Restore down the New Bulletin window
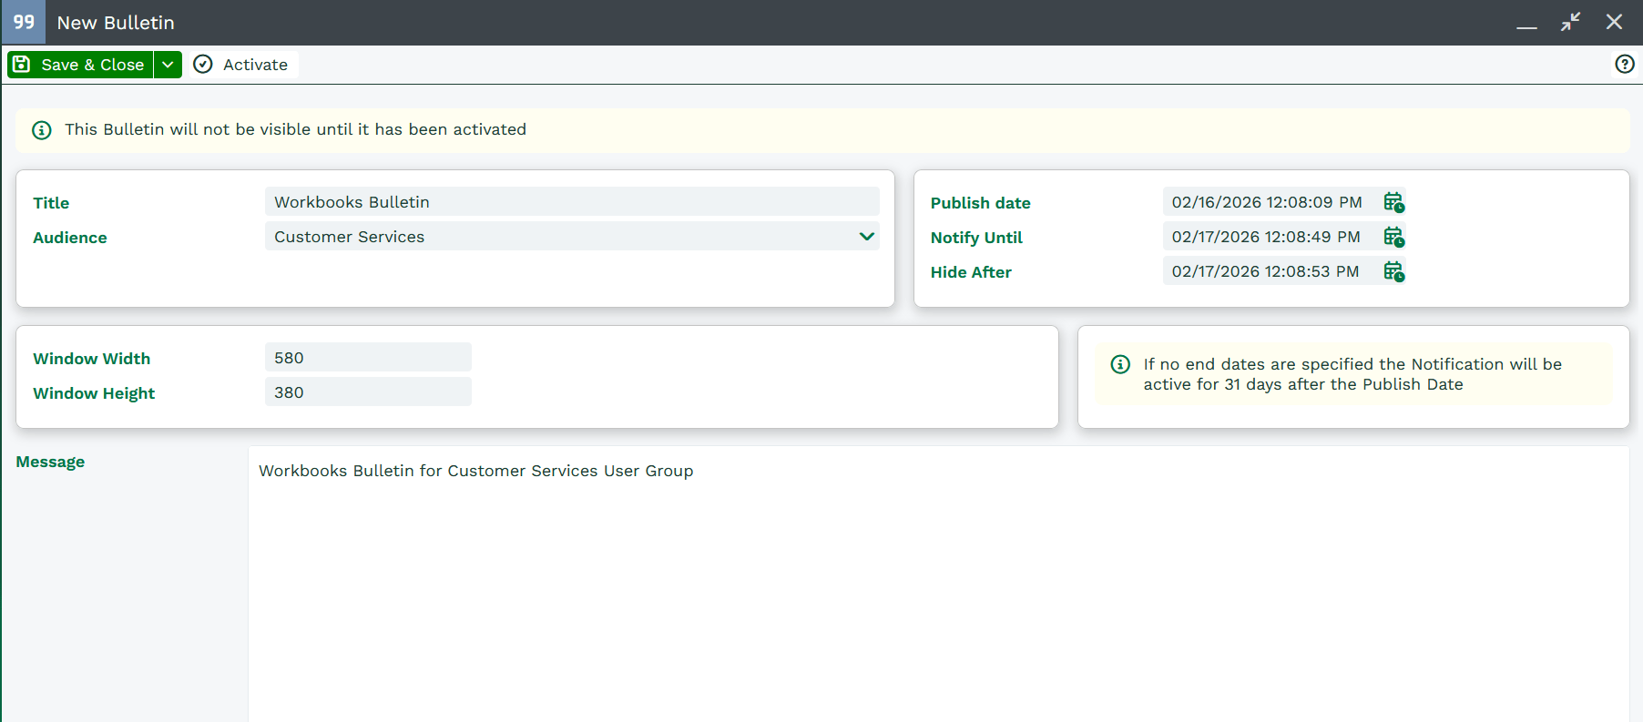Viewport: 1643px width, 722px height. (x=1570, y=22)
